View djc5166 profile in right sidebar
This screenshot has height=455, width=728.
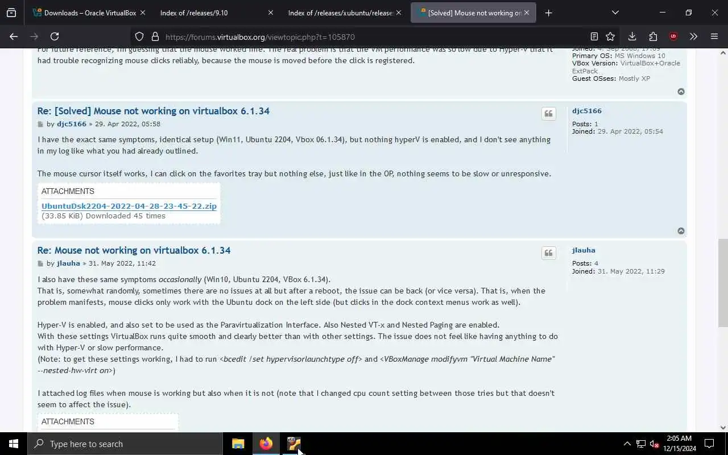click(587, 111)
